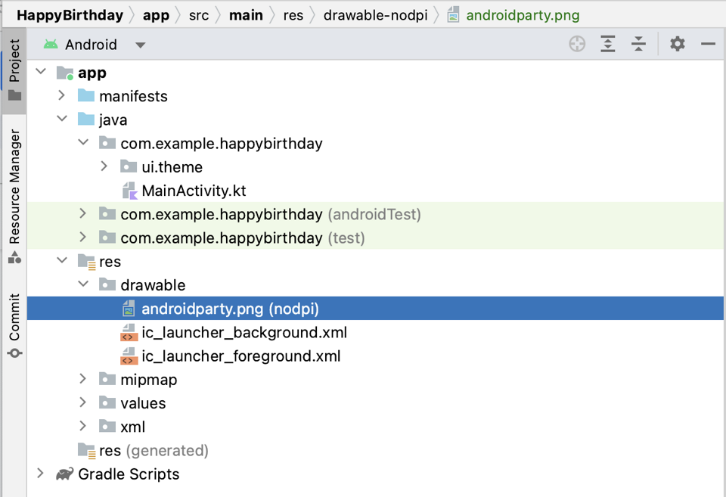The width and height of the screenshot is (726, 497).
Task: Open the Project panel settings gear
Action: tap(677, 44)
